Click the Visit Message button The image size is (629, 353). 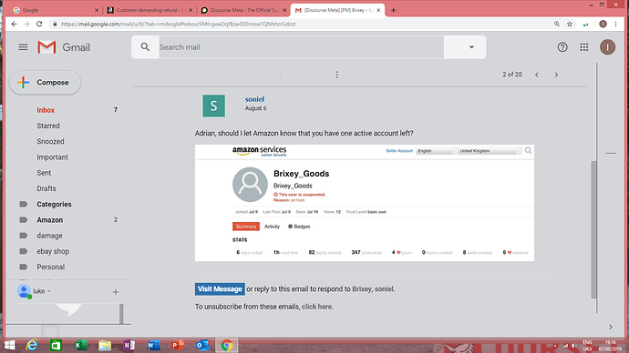220,289
